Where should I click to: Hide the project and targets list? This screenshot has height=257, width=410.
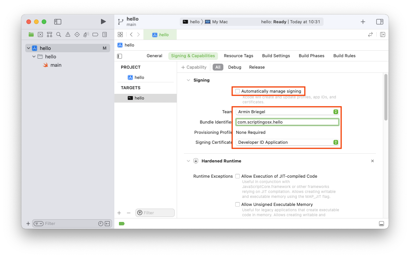tap(119, 56)
